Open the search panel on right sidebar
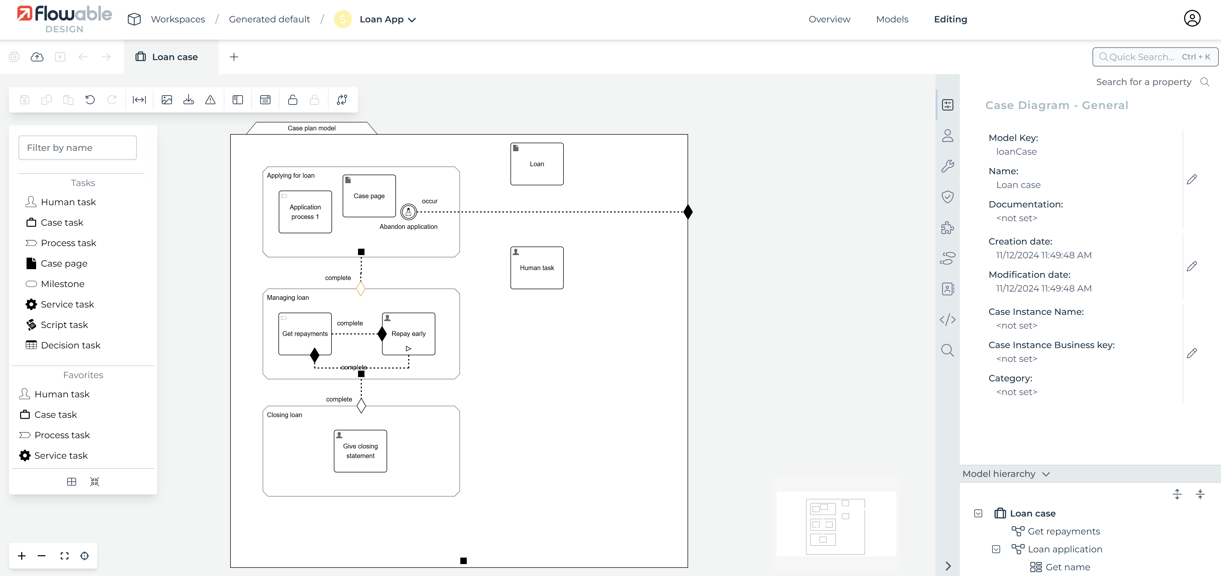This screenshot has height=576, width=1221. 948,350
